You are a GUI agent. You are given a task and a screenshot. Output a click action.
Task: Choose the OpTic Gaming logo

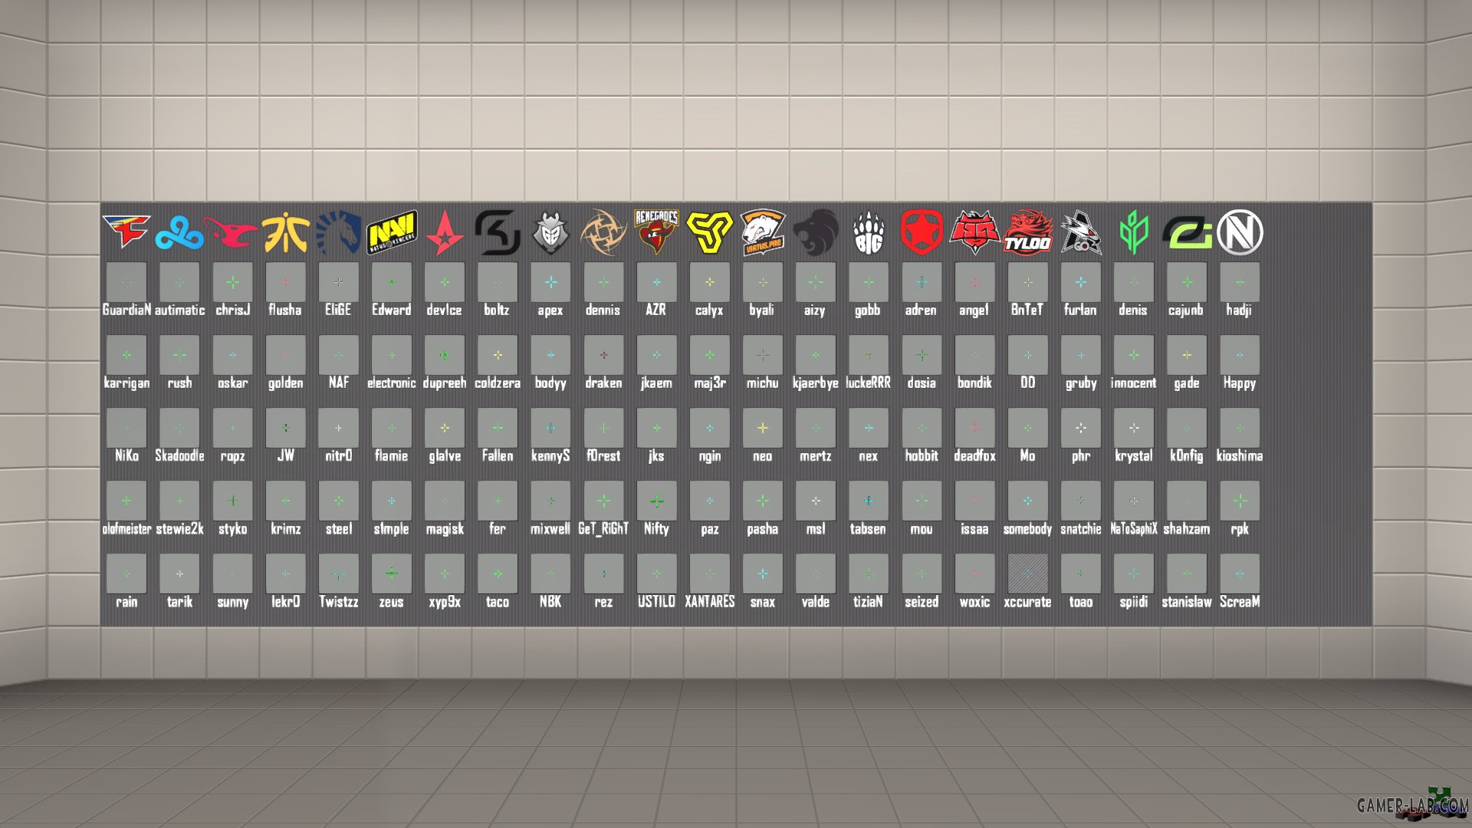click(1187, 233)
